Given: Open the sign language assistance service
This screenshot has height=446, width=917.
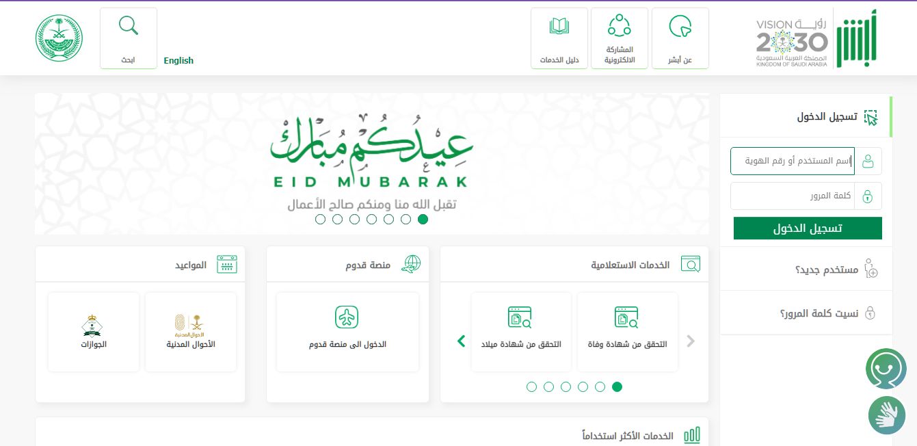Looking at the screenshot, I should click(887, 415).
